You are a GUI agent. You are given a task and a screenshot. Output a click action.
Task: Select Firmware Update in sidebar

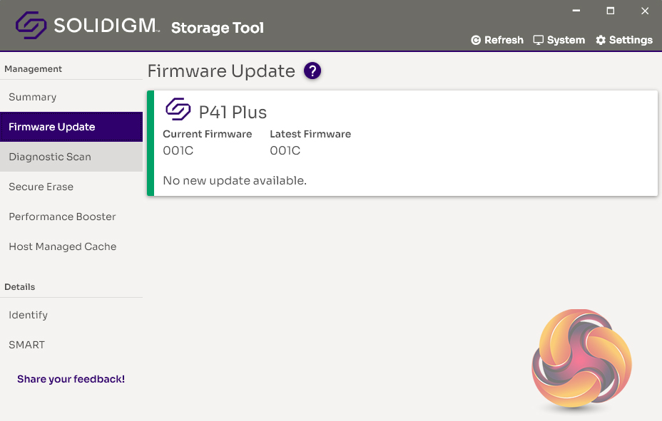click(x=52, y=127)
